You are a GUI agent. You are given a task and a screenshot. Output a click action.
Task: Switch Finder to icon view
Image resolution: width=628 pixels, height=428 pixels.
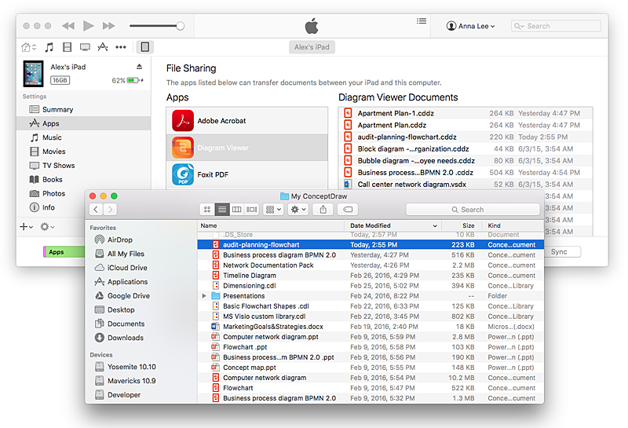(x=207, y=209)
